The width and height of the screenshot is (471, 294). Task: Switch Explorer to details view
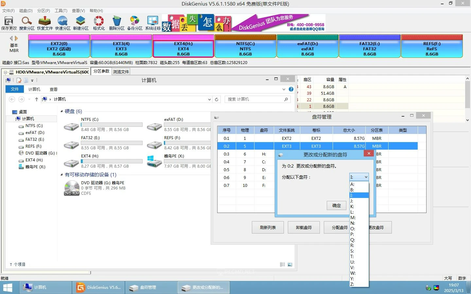pos(283,265)
